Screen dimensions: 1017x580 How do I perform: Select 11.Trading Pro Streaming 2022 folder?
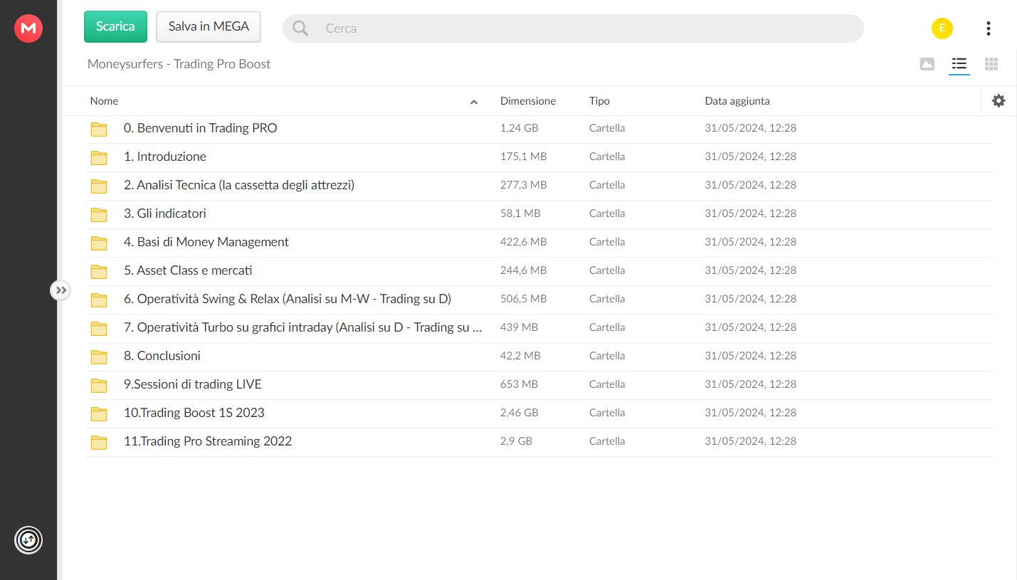pos(207,441)
